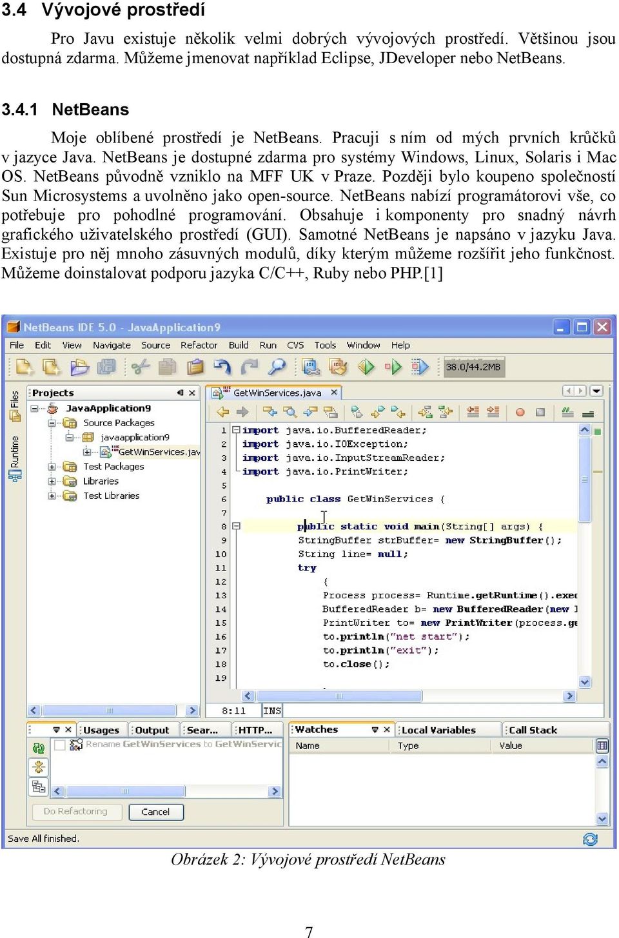
Task: Click the Build Main Project icon
Action: pyautogui.click(x=311, y=367)
